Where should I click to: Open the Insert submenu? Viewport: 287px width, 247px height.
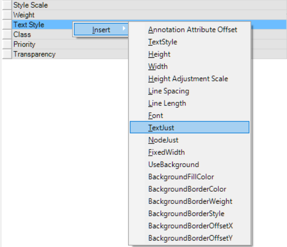coord(101,29)
